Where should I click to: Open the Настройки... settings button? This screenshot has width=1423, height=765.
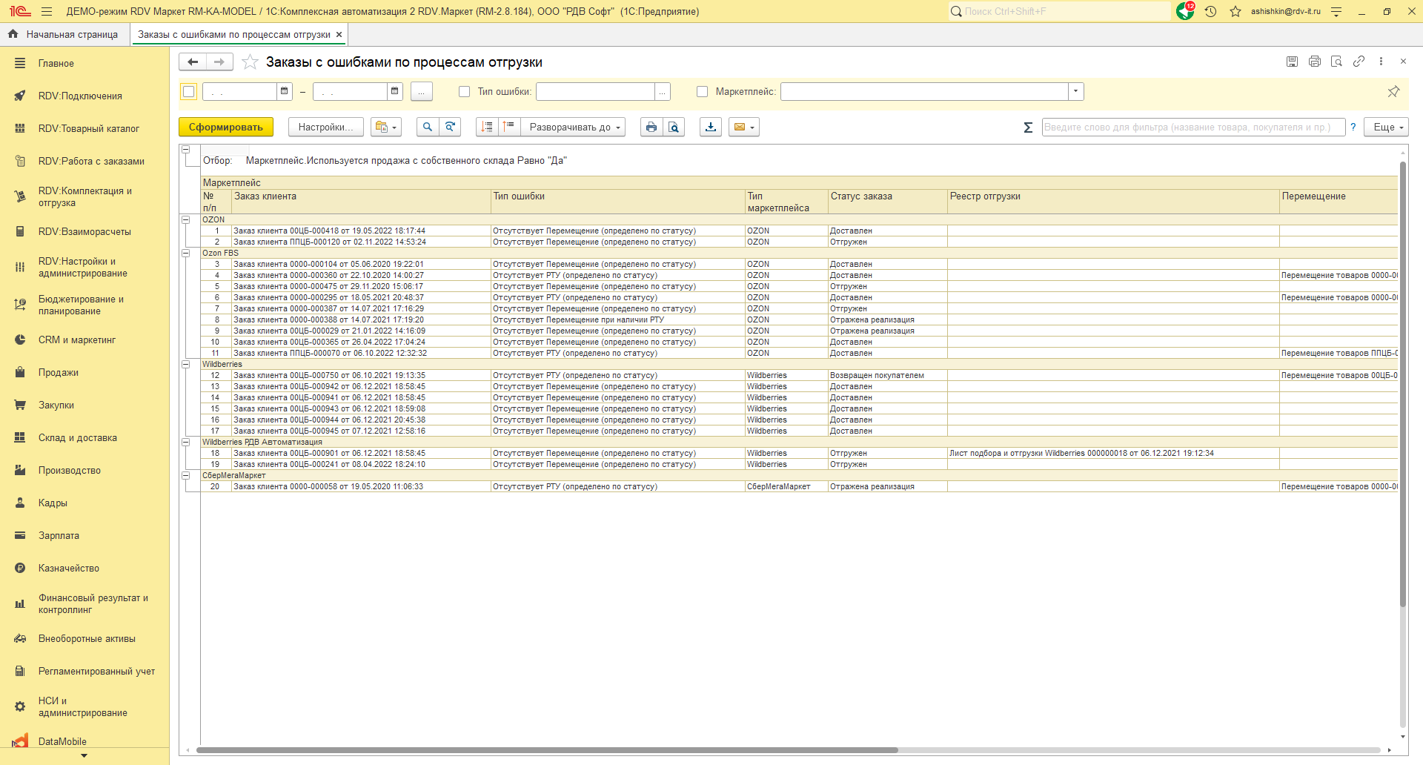pyautogui.click(x=325, y=127)
